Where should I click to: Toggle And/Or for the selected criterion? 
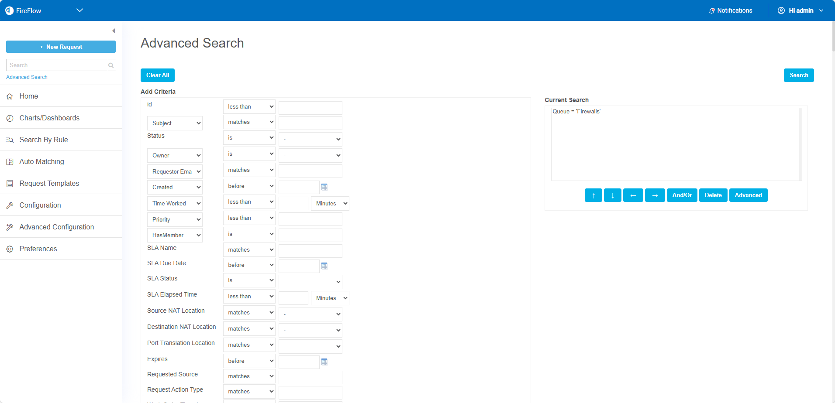pos(682,195)
